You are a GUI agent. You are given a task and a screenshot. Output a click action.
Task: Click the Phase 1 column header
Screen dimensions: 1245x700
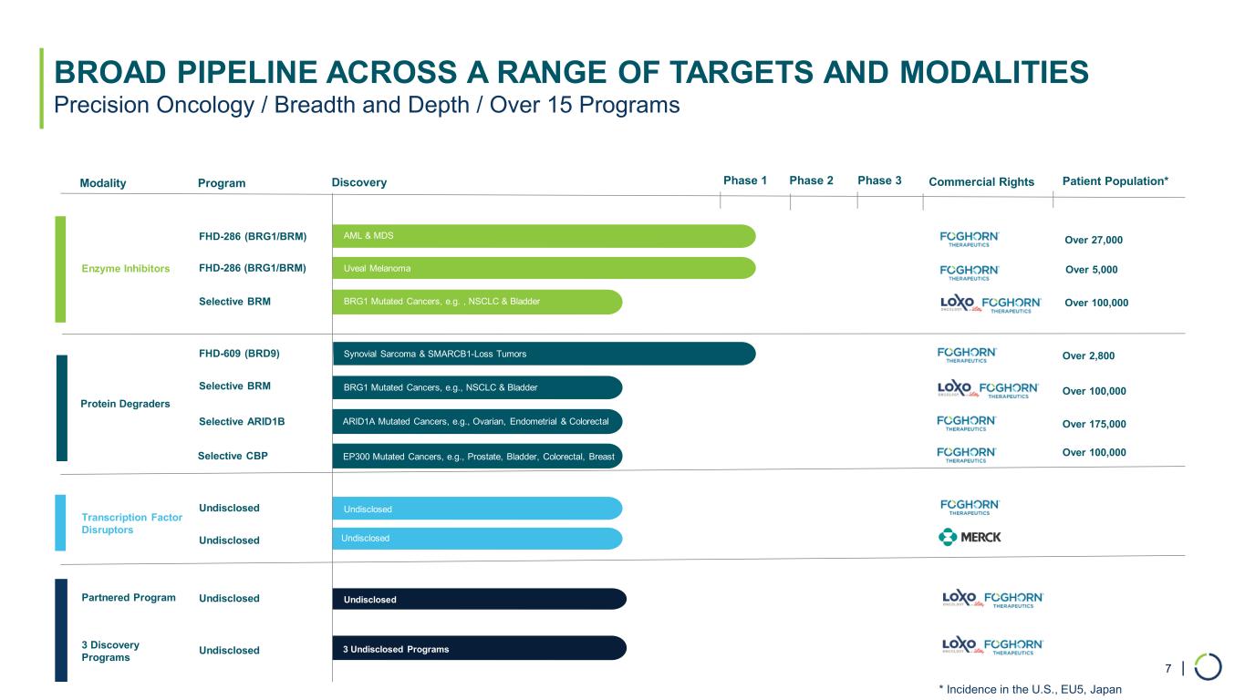click(745, 180)
